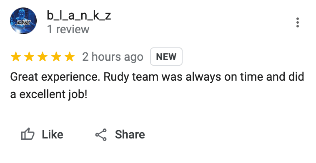Click the BLANKZ logo inside avatar
The width and height of the screenshot is (316, 163).
(x=23, y=22)
